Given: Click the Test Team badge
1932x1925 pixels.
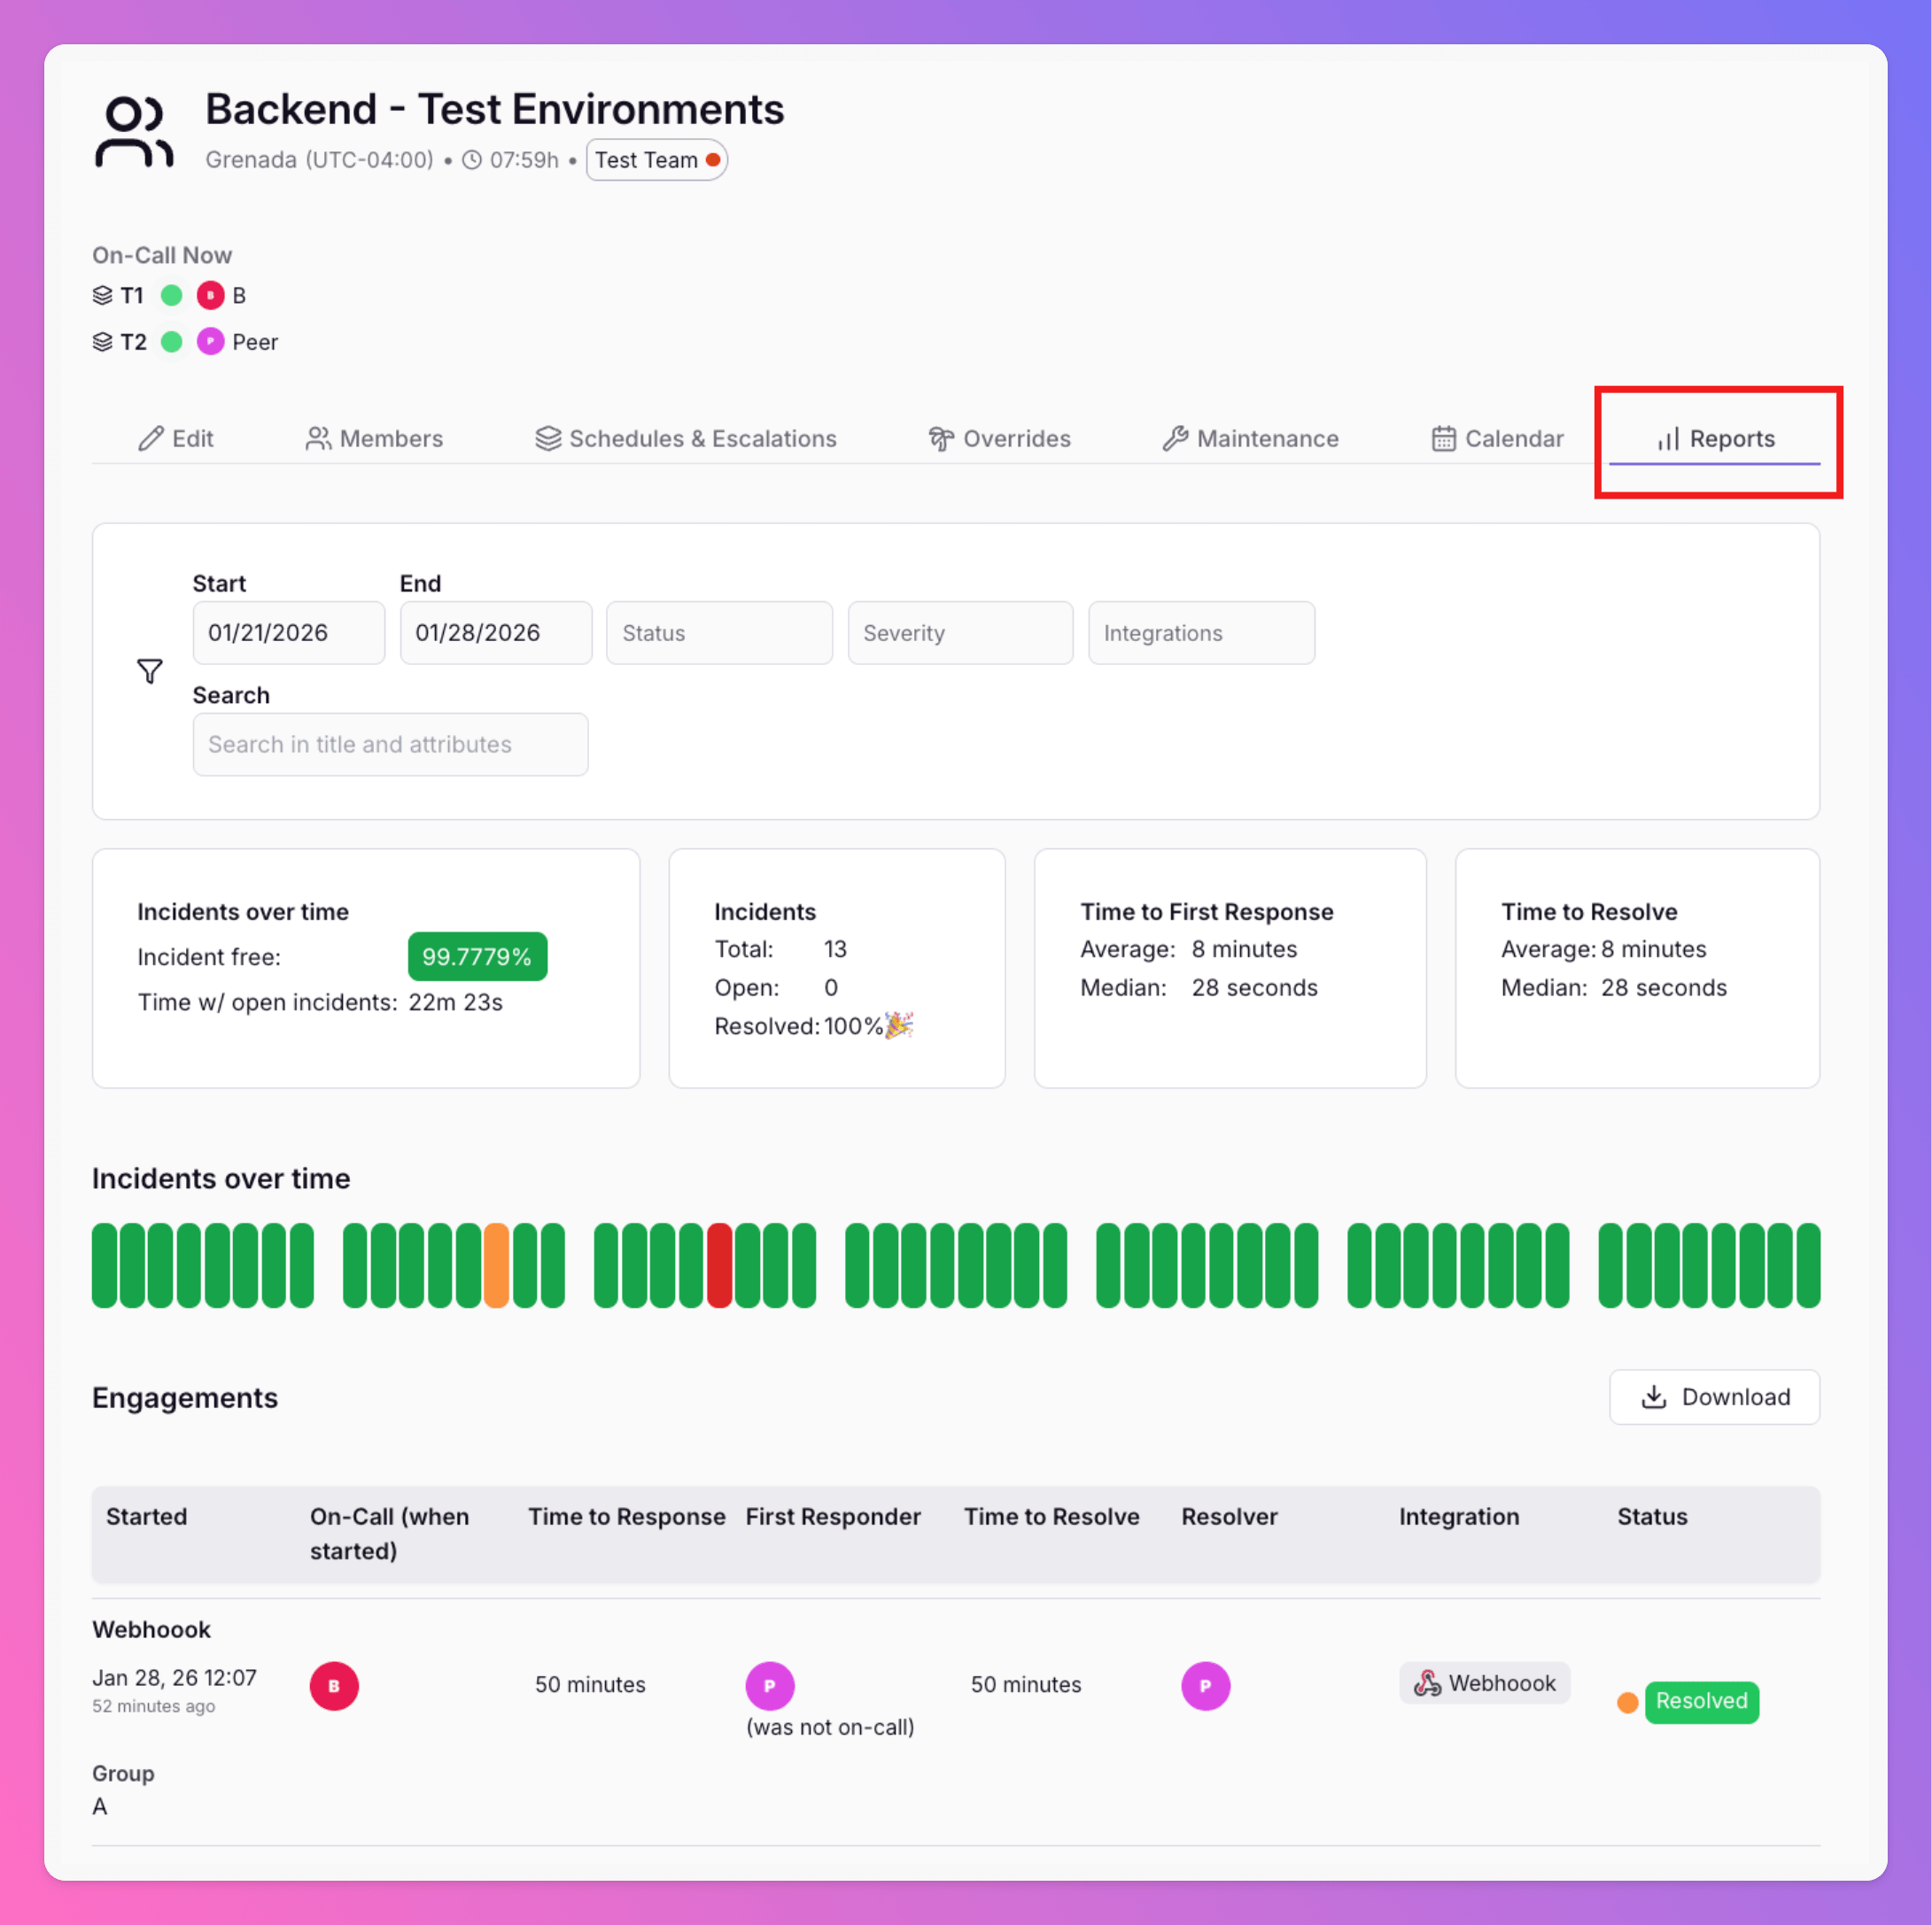Looking at the screenshot, I should [656, 160].
